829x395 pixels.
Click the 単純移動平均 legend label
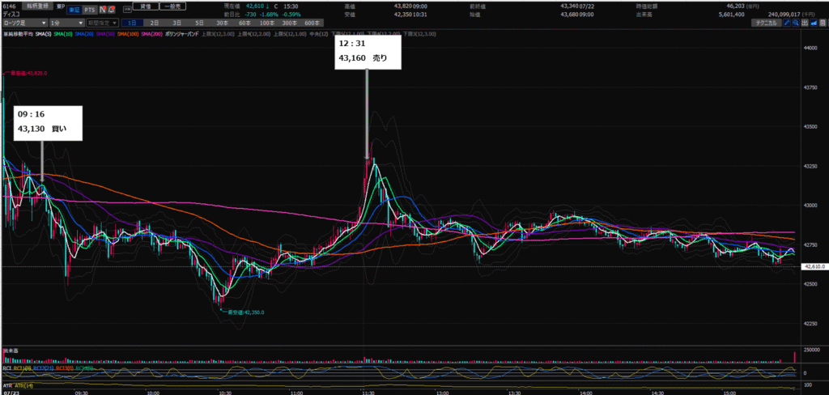click(18, 34)
